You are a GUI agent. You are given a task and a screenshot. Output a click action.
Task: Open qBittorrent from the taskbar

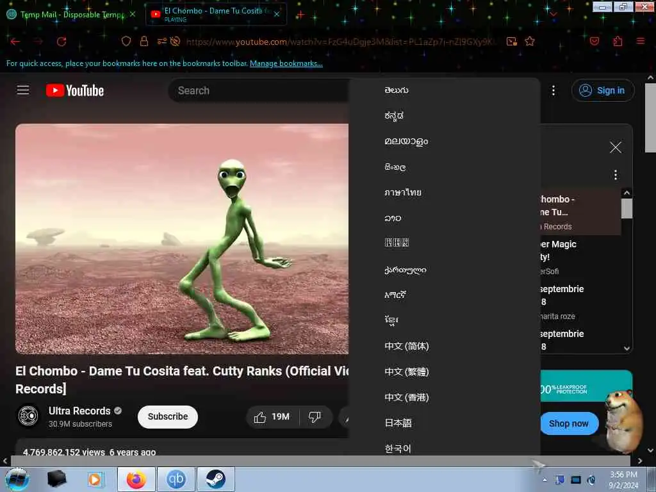click(x=176, y=479)
